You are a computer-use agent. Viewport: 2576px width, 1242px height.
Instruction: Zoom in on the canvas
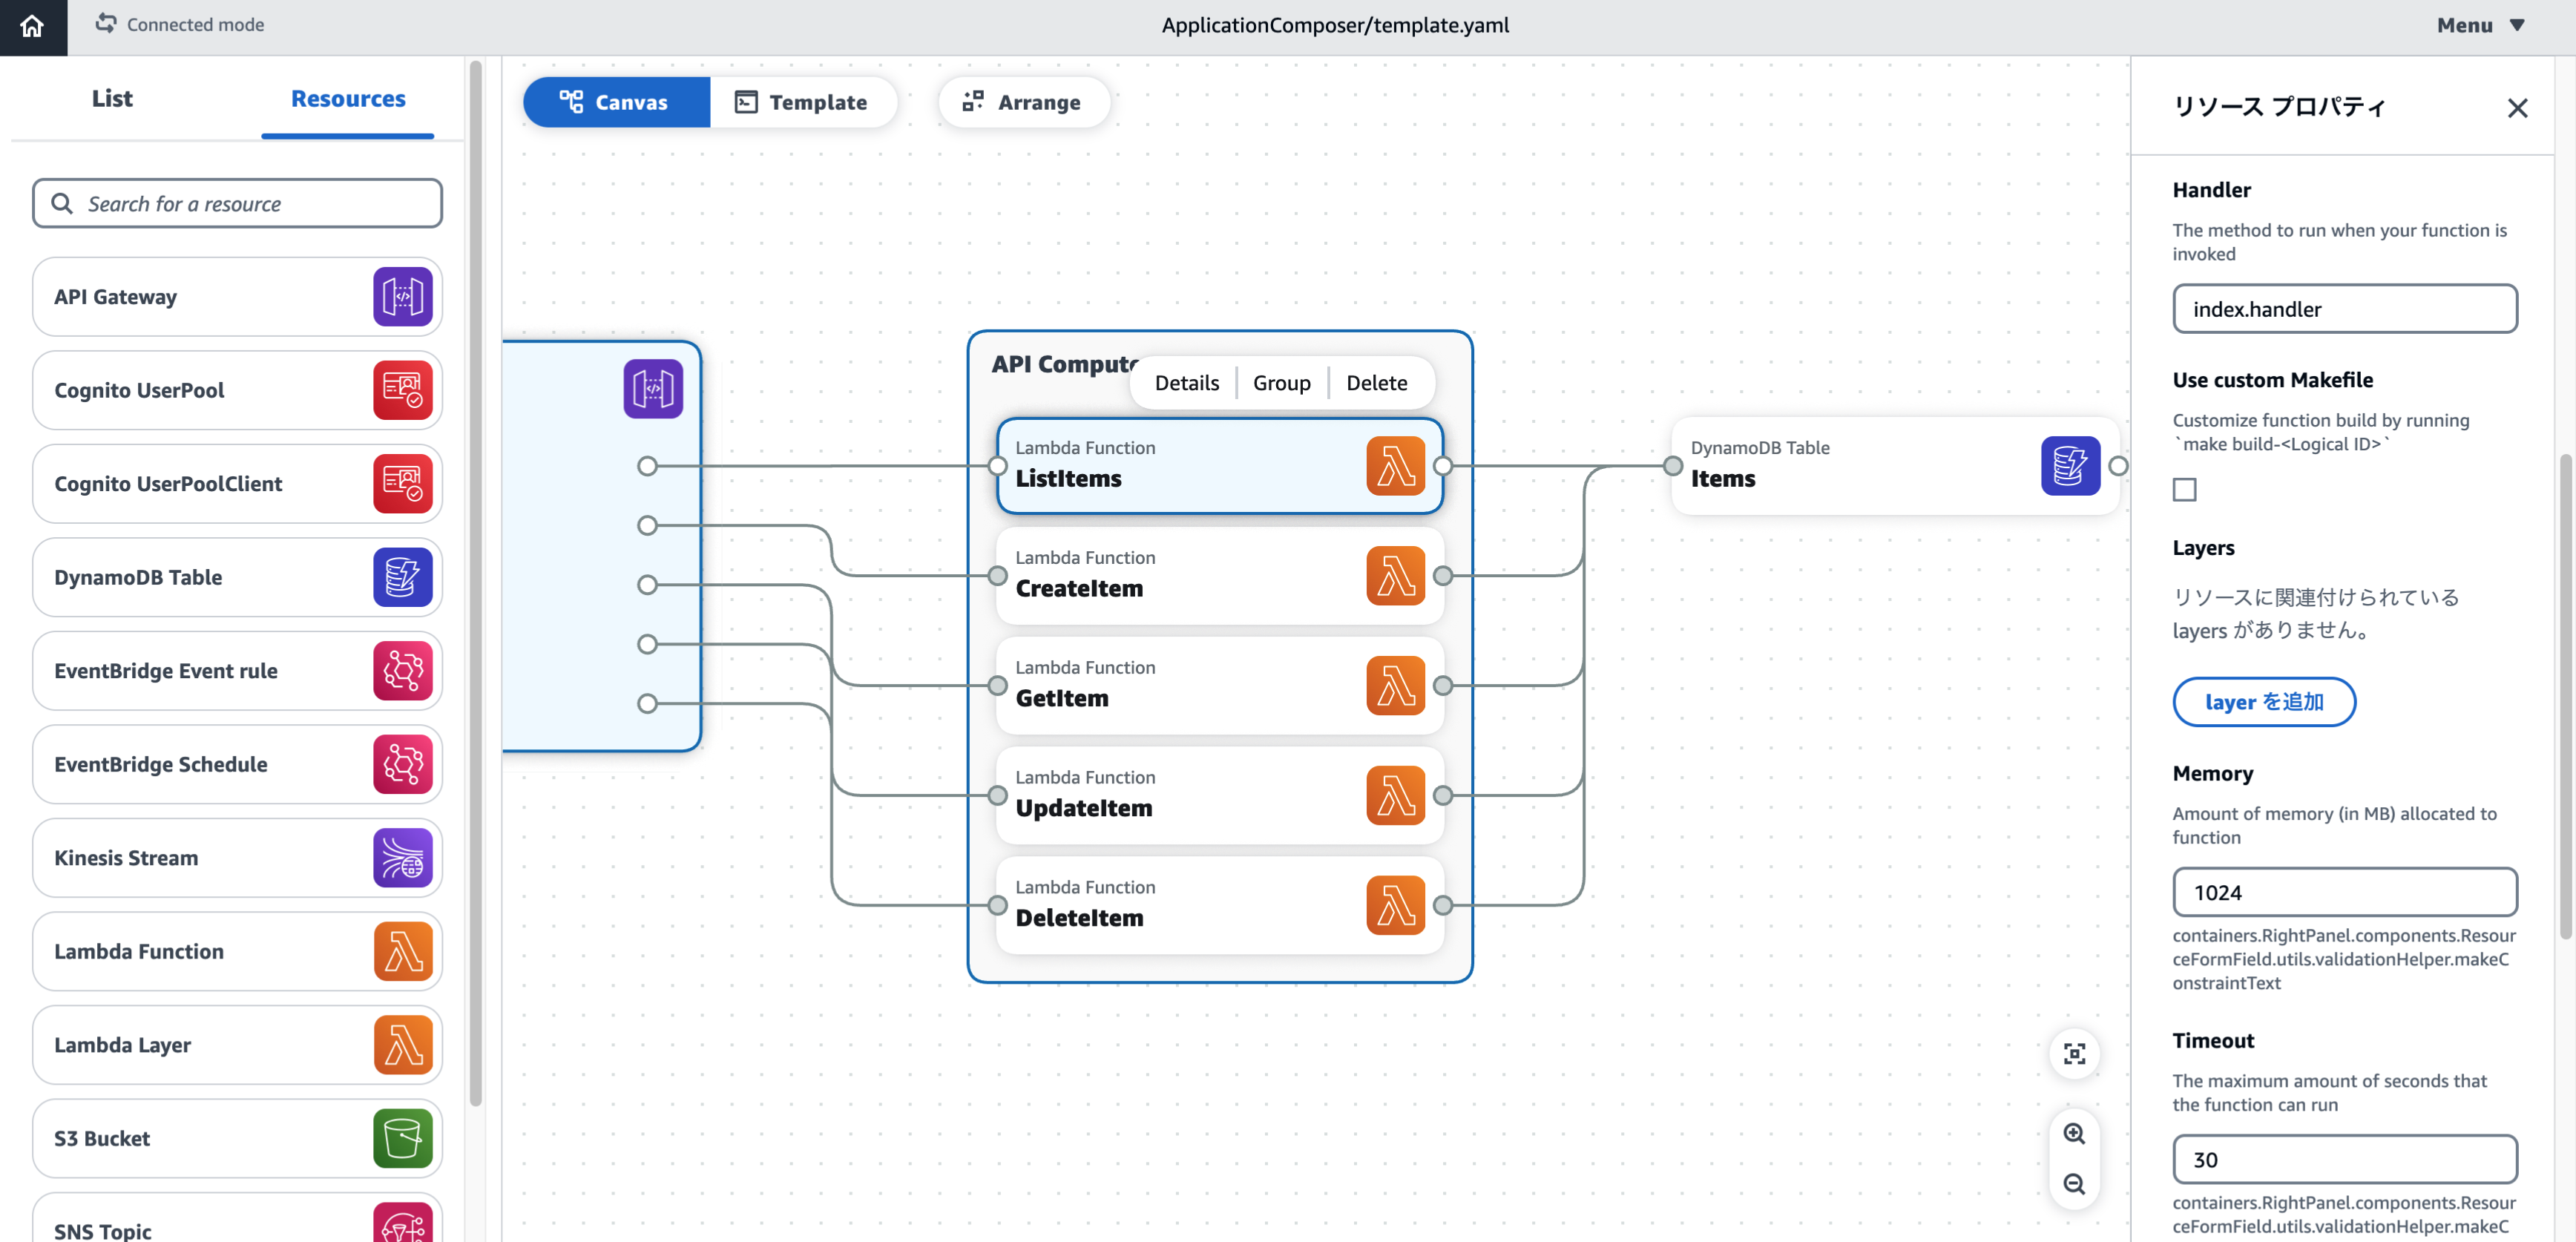(x=2074, y=1134)
